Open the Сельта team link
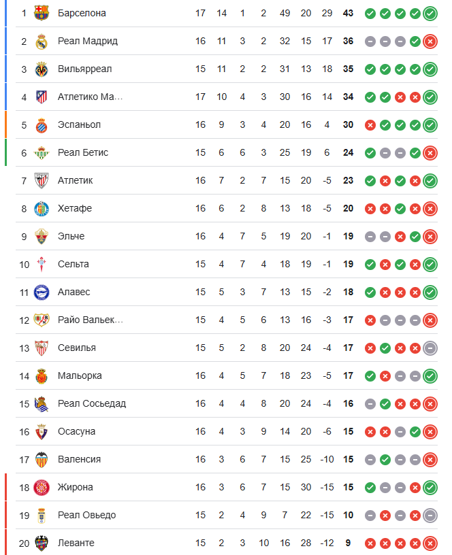This screenshot has height=555, width=452. 73,264
